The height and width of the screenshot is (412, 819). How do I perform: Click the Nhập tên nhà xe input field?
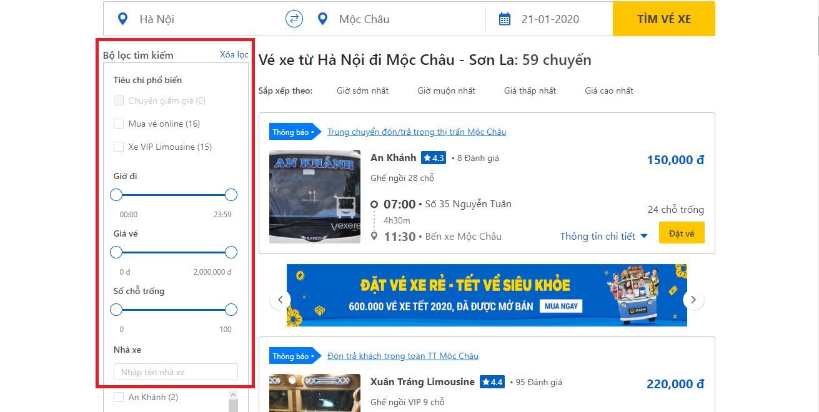pyautogui.click(x=176, y=372)
